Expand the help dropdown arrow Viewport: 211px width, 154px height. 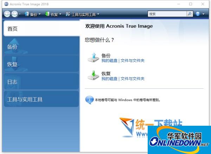point(203,14)
